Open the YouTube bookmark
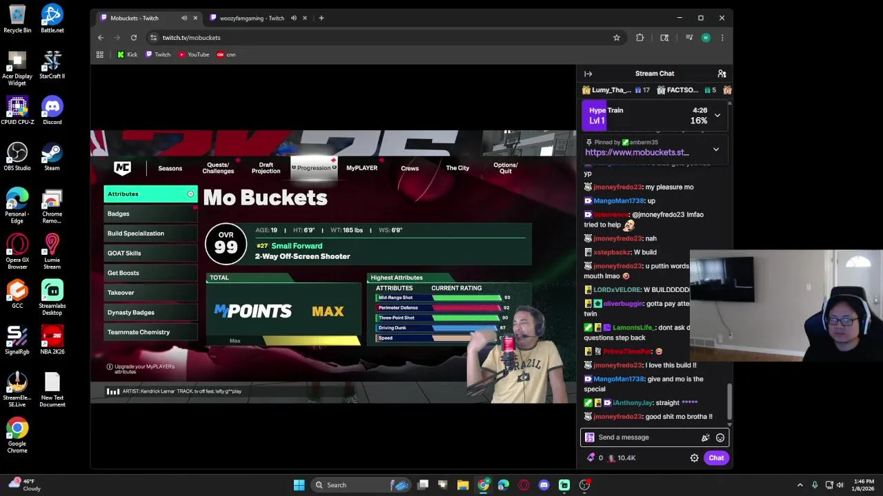Image resolution: width=883 pixels, height=496 pixels. tap(194, 54)
